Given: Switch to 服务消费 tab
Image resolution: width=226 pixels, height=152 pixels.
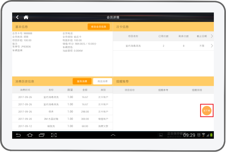Looking at the screenshot, I should [x=82, y=81].
